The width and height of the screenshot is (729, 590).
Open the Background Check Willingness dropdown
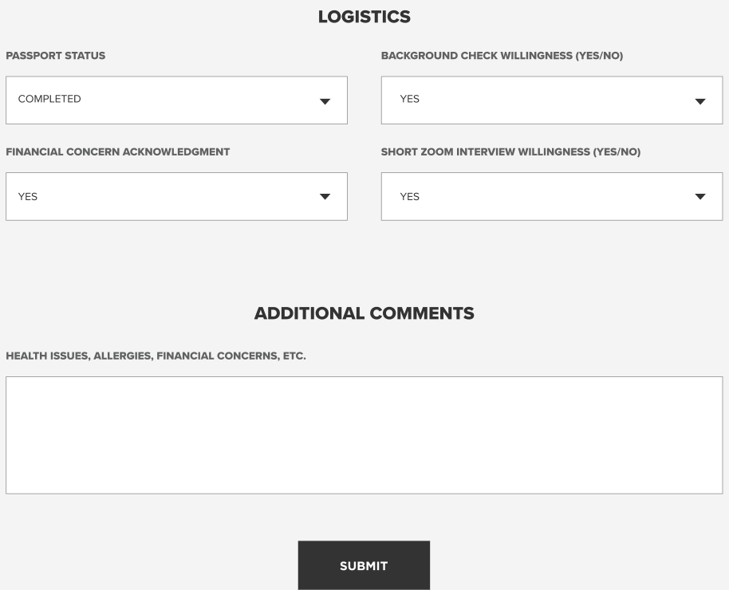tap(552, 100)
